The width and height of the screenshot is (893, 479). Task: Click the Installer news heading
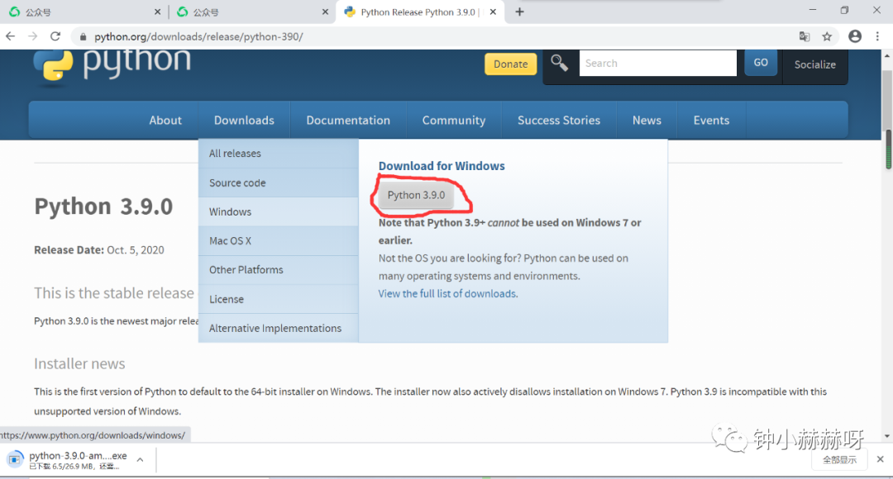click(79, 363)
